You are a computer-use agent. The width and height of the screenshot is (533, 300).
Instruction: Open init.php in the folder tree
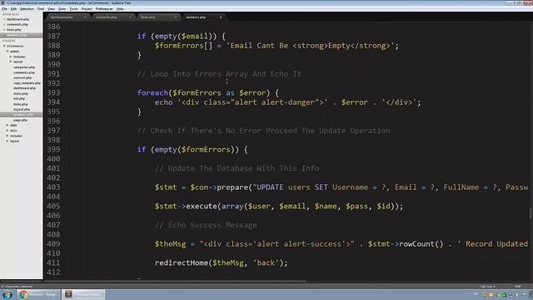(19, 98)
